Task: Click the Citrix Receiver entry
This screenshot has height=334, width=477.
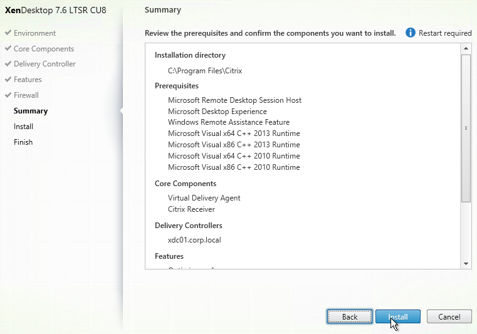Action: tap(191, 209)
